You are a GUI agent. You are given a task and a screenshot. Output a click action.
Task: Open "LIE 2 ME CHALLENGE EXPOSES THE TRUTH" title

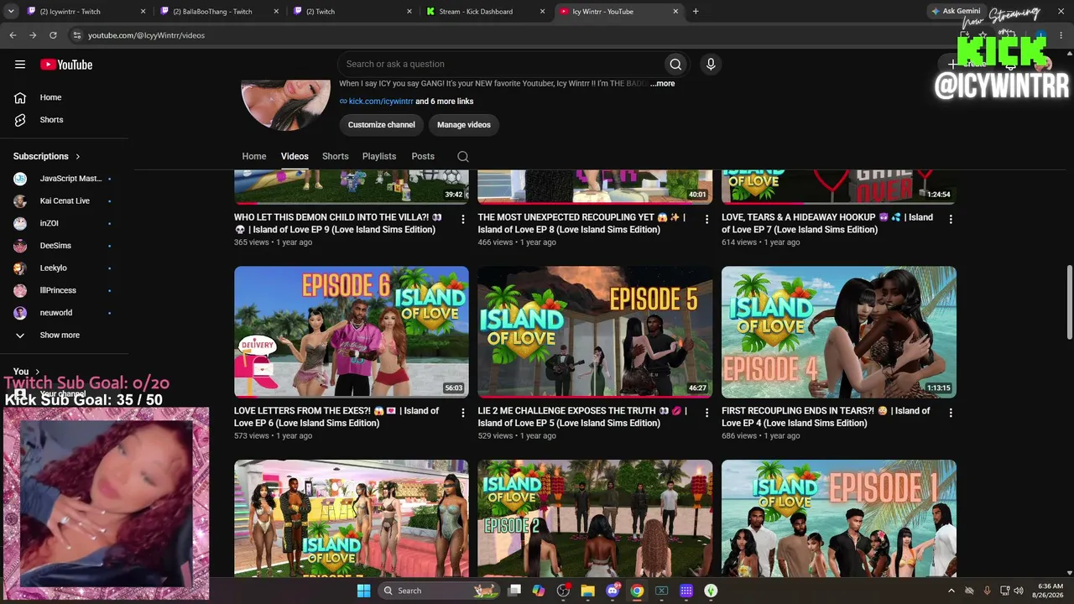[x=582, y=417]
